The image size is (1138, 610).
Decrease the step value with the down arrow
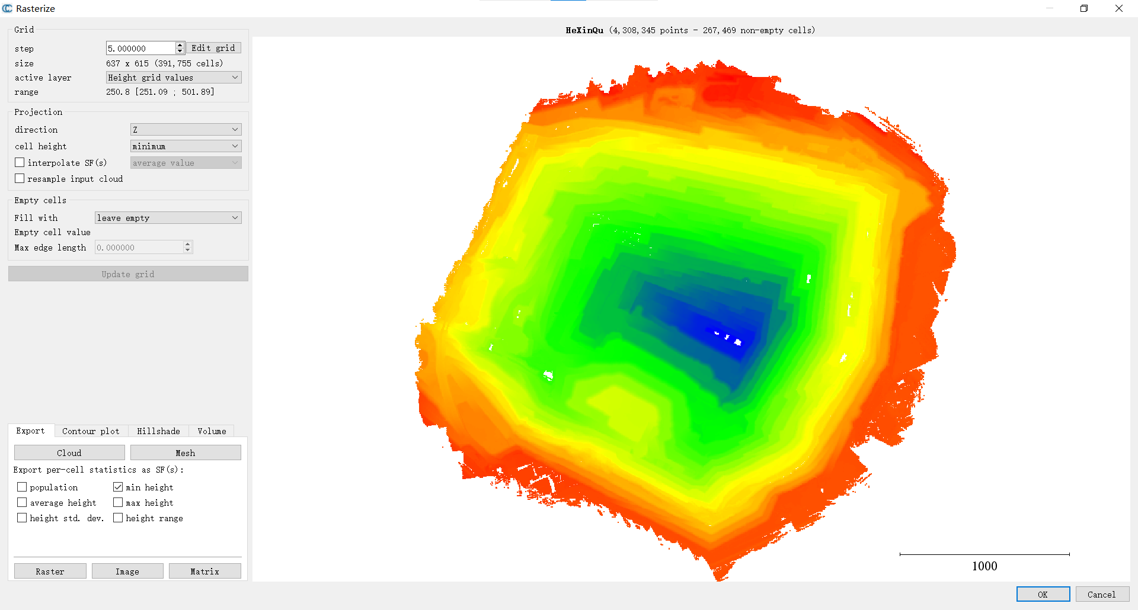[x=180, y=51]
